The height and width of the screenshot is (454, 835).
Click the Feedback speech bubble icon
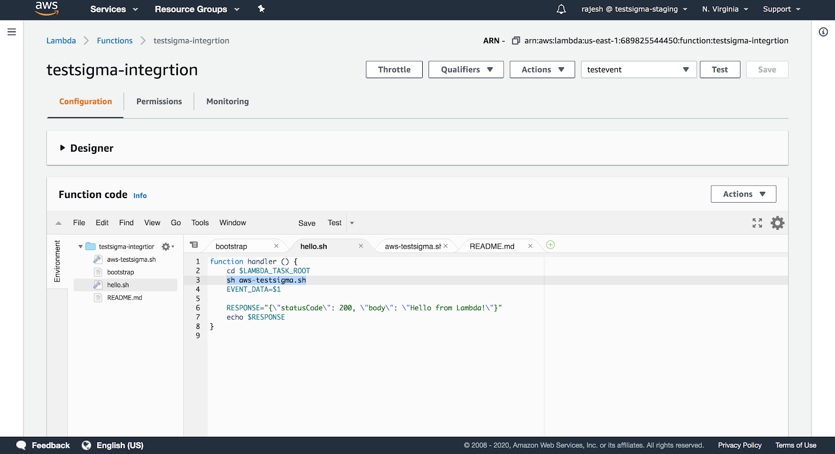(x=21, y=445)
